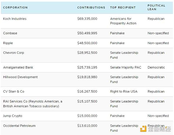174x135 pixels.
Task: Click the $69,335,000 contribution amount
Action: tap(87, 19)
